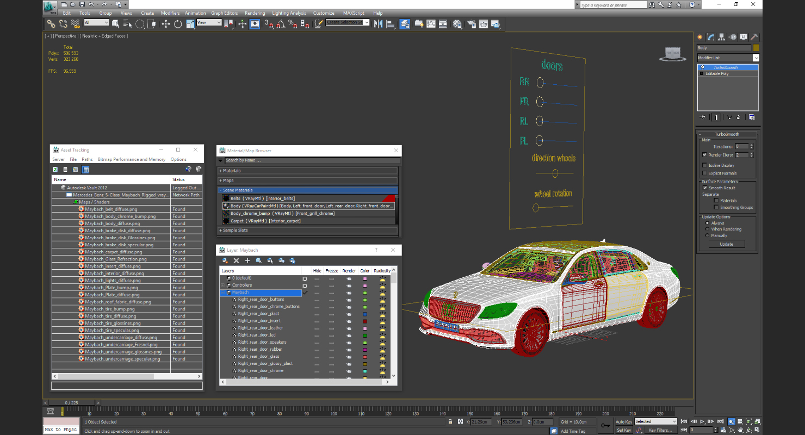Select the When Rendering radio option

[x=707, y=229]
